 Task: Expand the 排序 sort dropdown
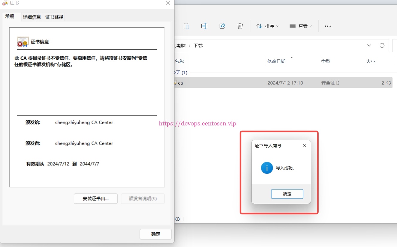point(267,26)
